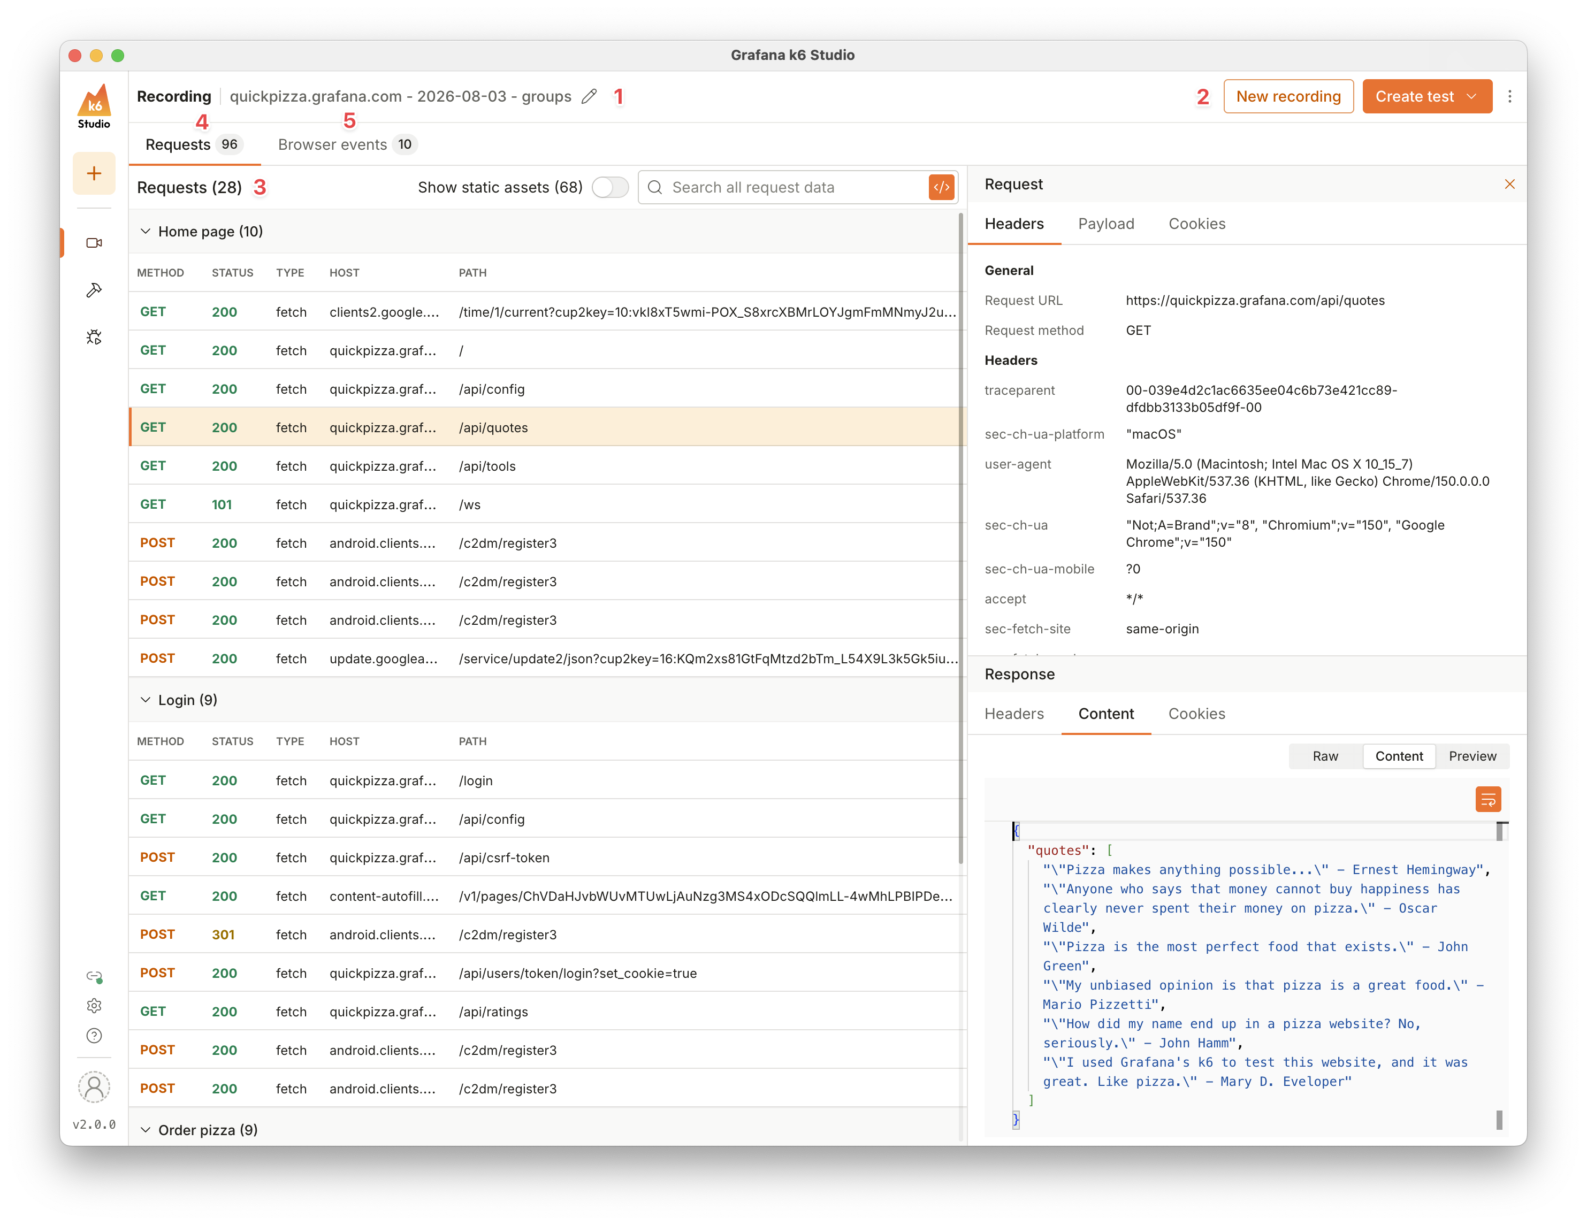The height and width of the screenshot is (1225, 1587).
Task: Click the orange code filter icon in search
Action: click(941, 187)
